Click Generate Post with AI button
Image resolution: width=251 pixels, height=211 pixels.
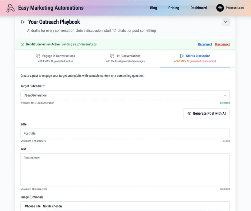point(206,113)
